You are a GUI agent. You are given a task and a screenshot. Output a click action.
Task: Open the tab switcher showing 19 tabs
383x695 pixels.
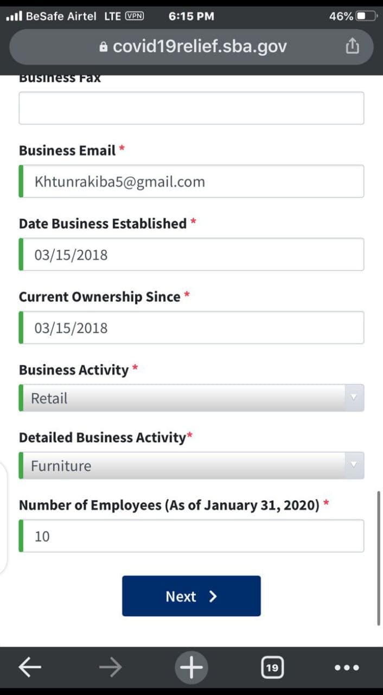[272, 667]
